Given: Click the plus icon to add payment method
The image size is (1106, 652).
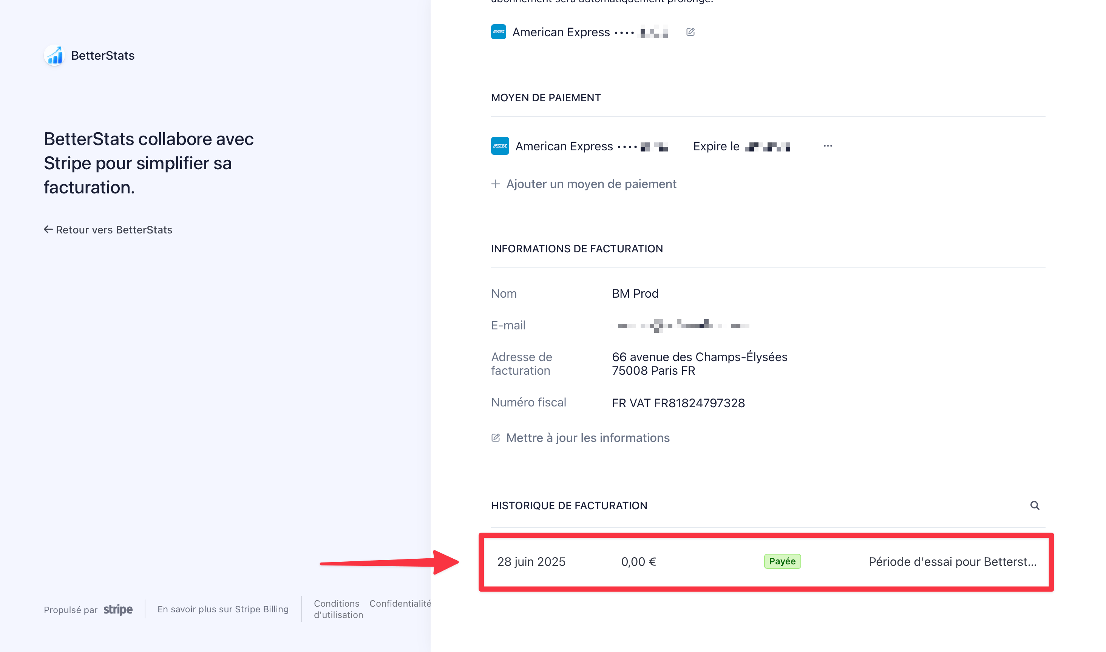Looking at the screenshot, I should (x=496, y=184).
